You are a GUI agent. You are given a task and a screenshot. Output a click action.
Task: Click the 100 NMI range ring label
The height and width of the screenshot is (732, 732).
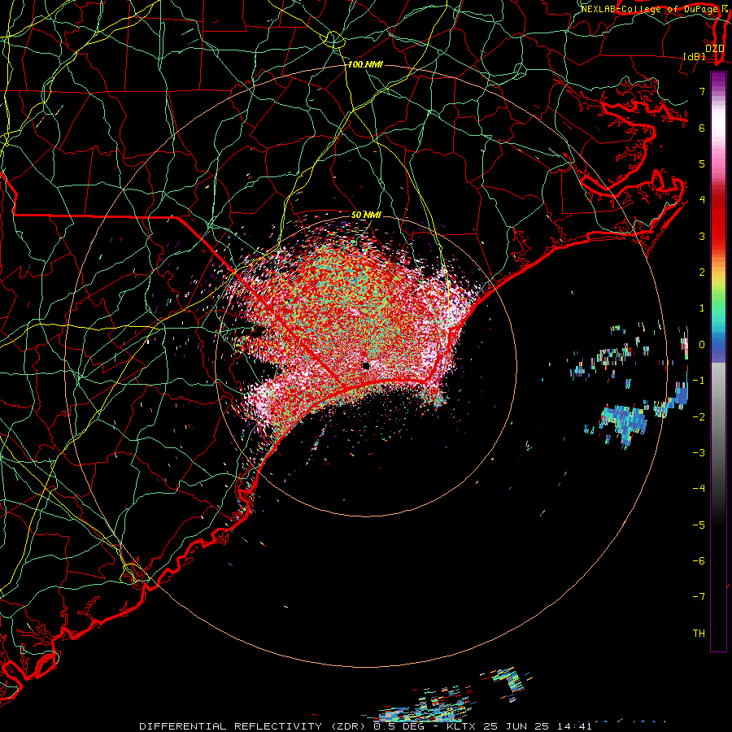365,64
